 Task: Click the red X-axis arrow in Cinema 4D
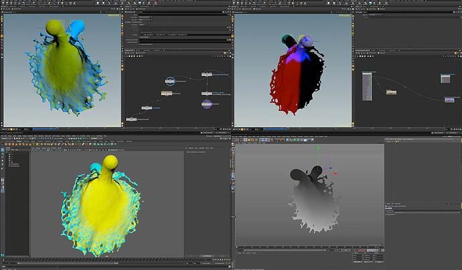coord(335,174)
